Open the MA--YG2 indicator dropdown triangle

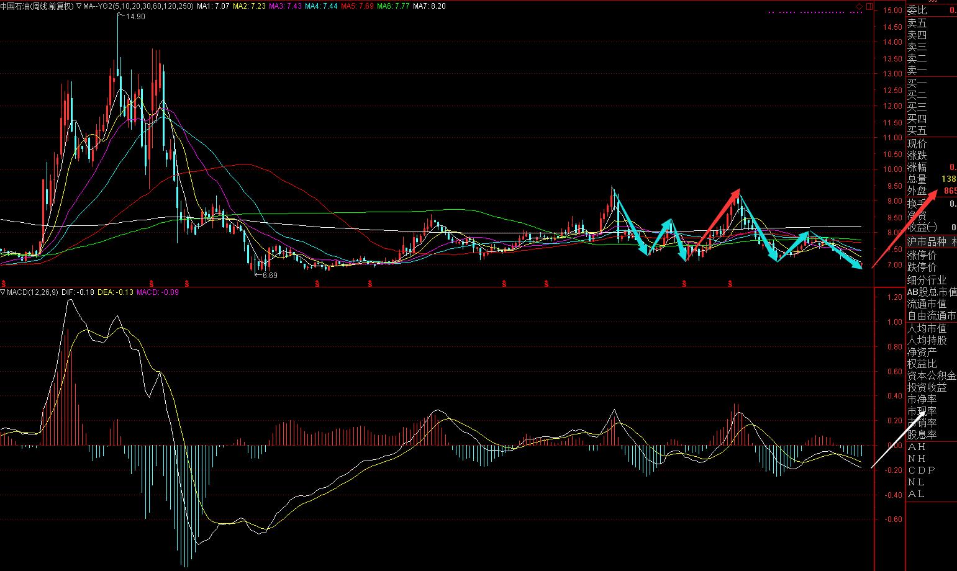tap(79, 6)
